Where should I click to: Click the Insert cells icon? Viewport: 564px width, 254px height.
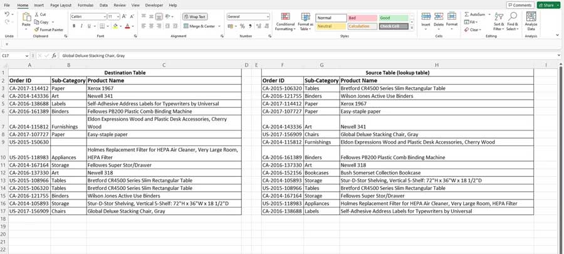(x=426, y=16)
